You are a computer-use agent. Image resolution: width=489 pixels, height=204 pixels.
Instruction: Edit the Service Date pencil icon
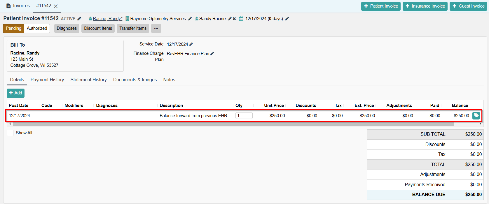click(x=191, y=44)
